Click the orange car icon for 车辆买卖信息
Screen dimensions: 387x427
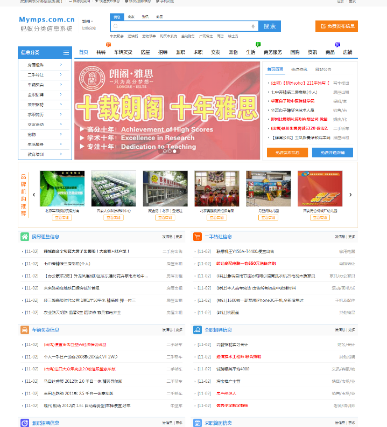[25, 330]
